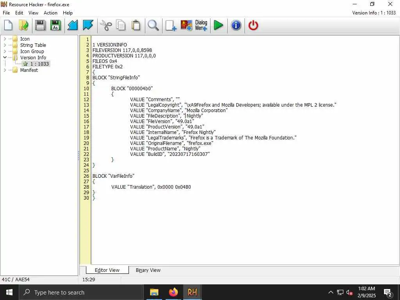This screenshot has height=300, width=400.
Task: Click the FileDescription Nightly value line
Action: point(166,116)
